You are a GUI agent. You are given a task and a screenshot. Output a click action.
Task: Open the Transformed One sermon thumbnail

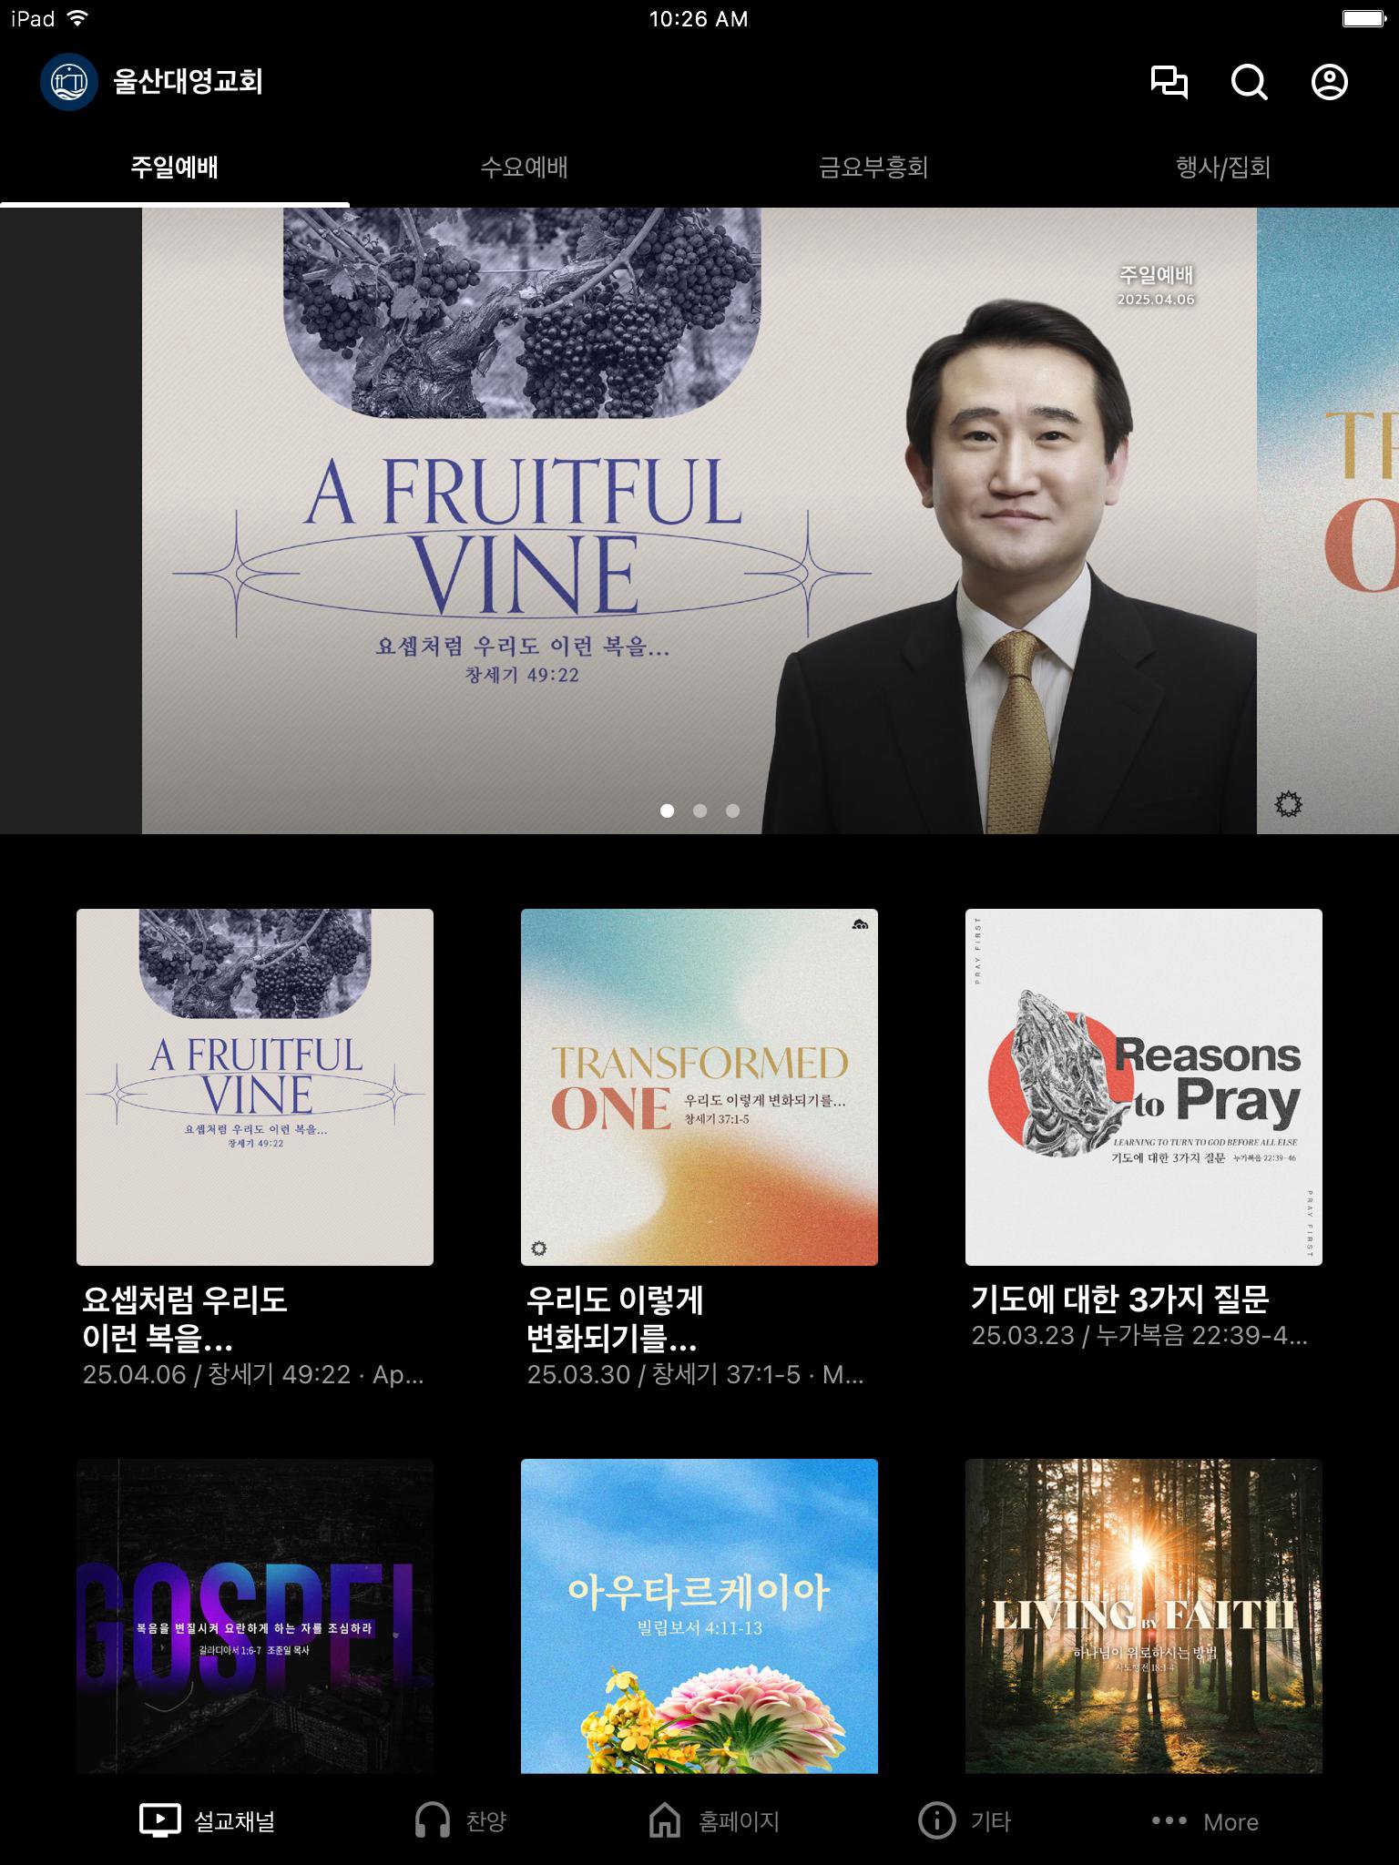click(x=699, y=1086)
